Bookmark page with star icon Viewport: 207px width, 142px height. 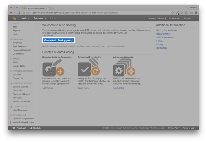(x=172, y=13)
